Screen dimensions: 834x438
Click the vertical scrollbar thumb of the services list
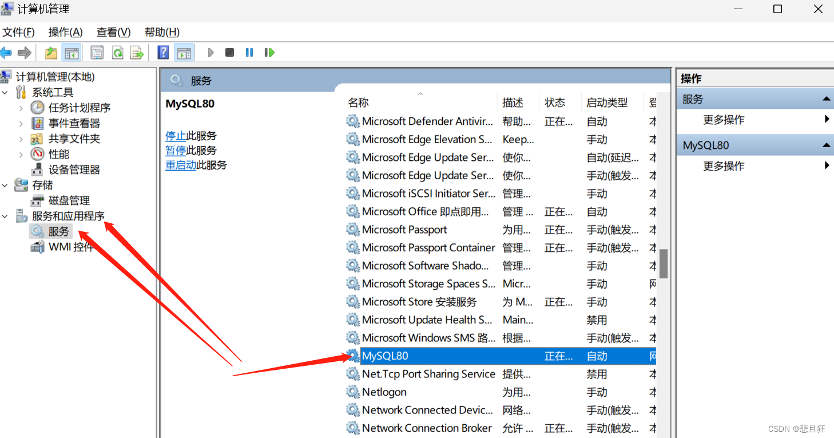point(664,263)
